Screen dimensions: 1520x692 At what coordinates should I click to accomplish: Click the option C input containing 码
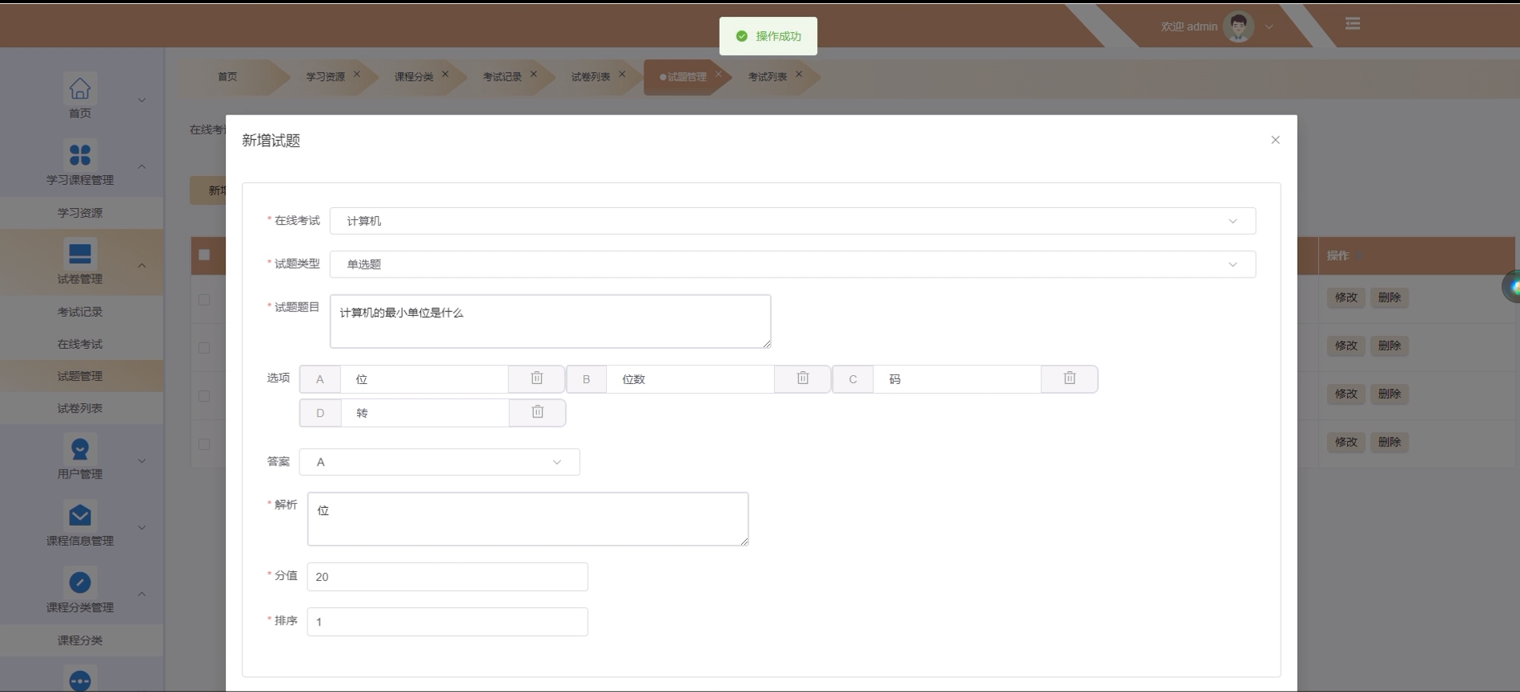957,379
